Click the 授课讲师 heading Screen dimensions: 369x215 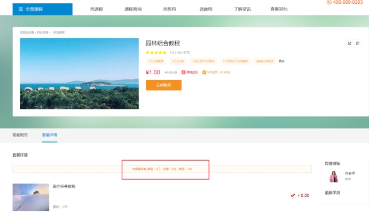click(x=333, y=163)
